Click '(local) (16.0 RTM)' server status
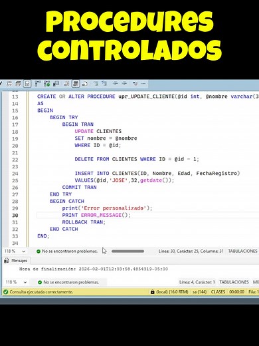Viewport: 259px width, 346px height. (172, 292)
